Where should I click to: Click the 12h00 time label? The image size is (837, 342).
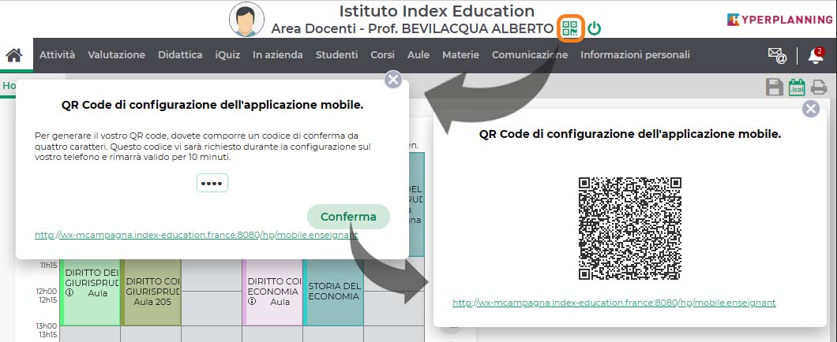48,291
